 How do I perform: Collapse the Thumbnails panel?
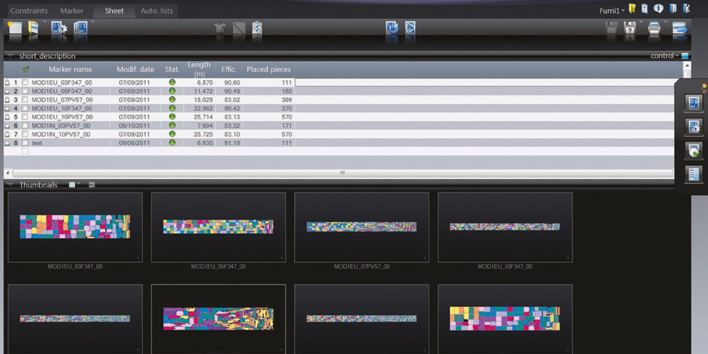tap(10, 185)
